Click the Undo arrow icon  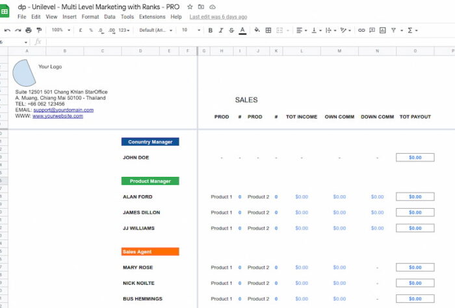[x=8, y=30]
